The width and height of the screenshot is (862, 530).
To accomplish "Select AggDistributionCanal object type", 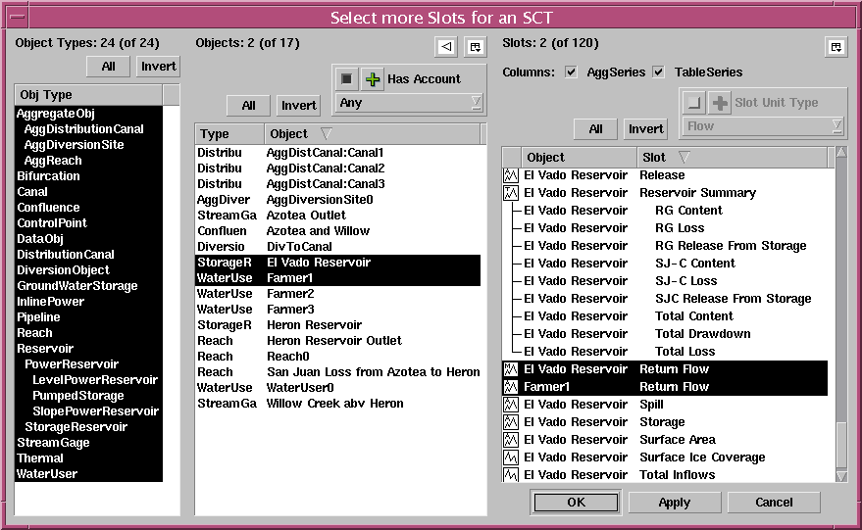I will click(x=88, y=129).
